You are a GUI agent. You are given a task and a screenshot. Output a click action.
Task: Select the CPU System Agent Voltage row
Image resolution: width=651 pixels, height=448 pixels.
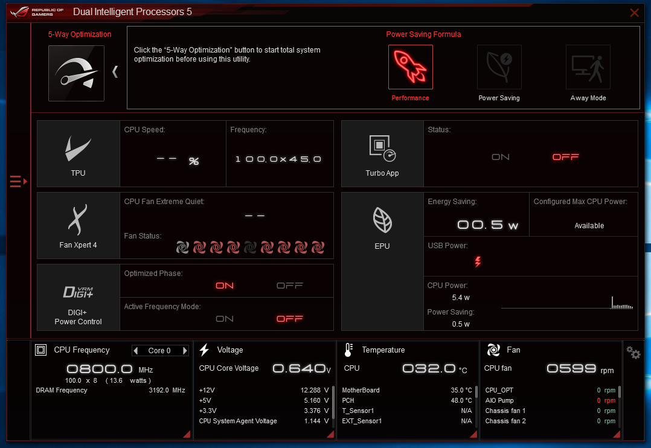click(x=264, y=421)
